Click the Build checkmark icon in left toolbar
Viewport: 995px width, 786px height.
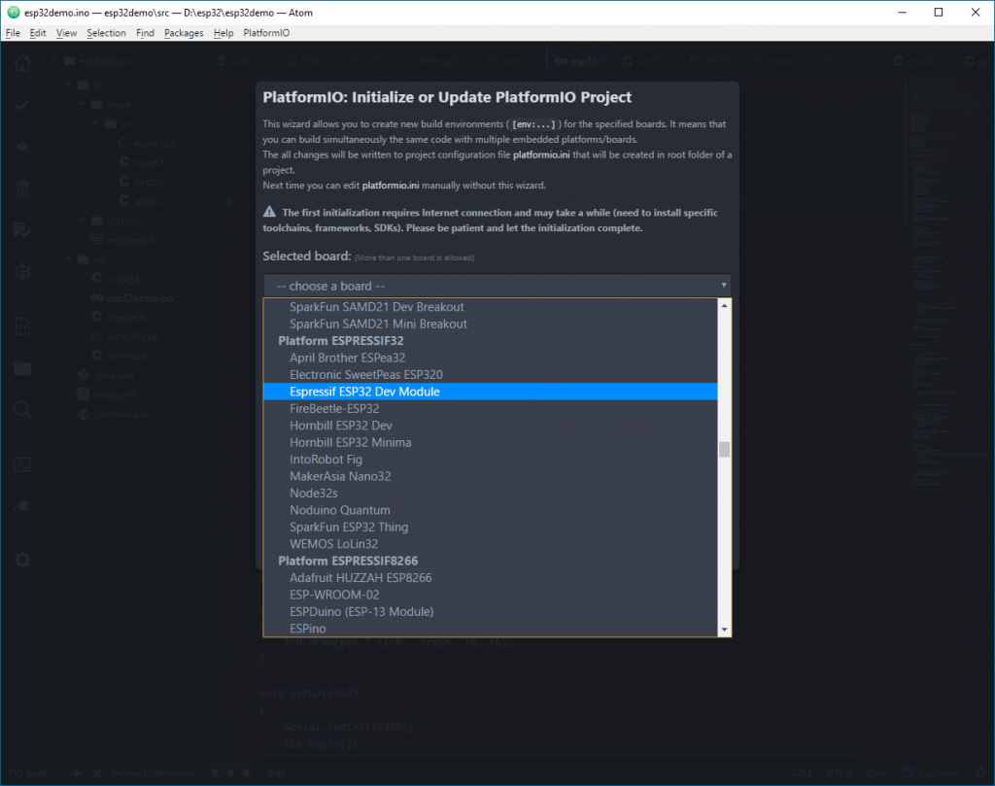[22, 105]
